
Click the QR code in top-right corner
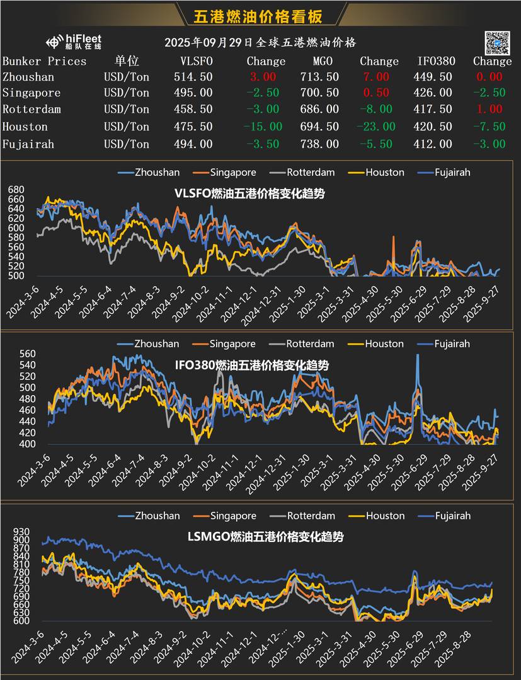point(496,43)
